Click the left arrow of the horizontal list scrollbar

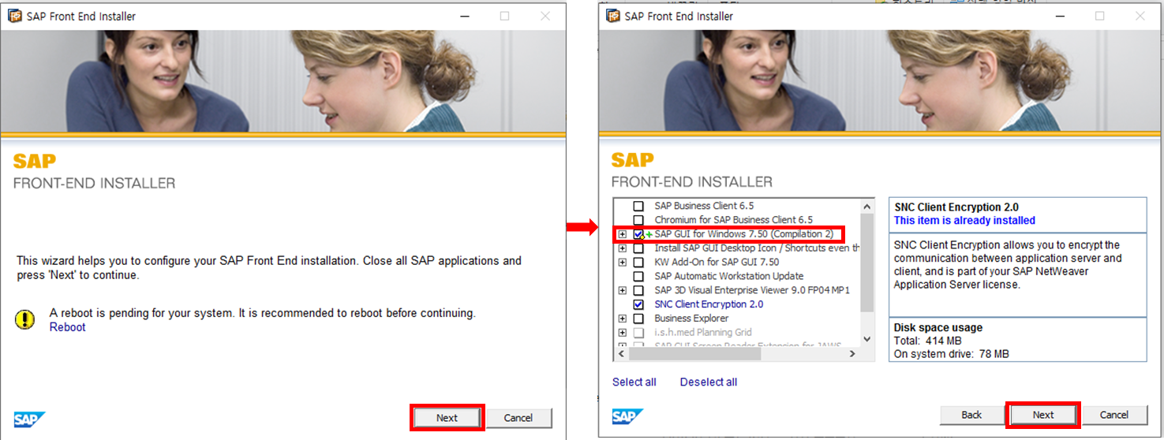click(x=621, y=355)
